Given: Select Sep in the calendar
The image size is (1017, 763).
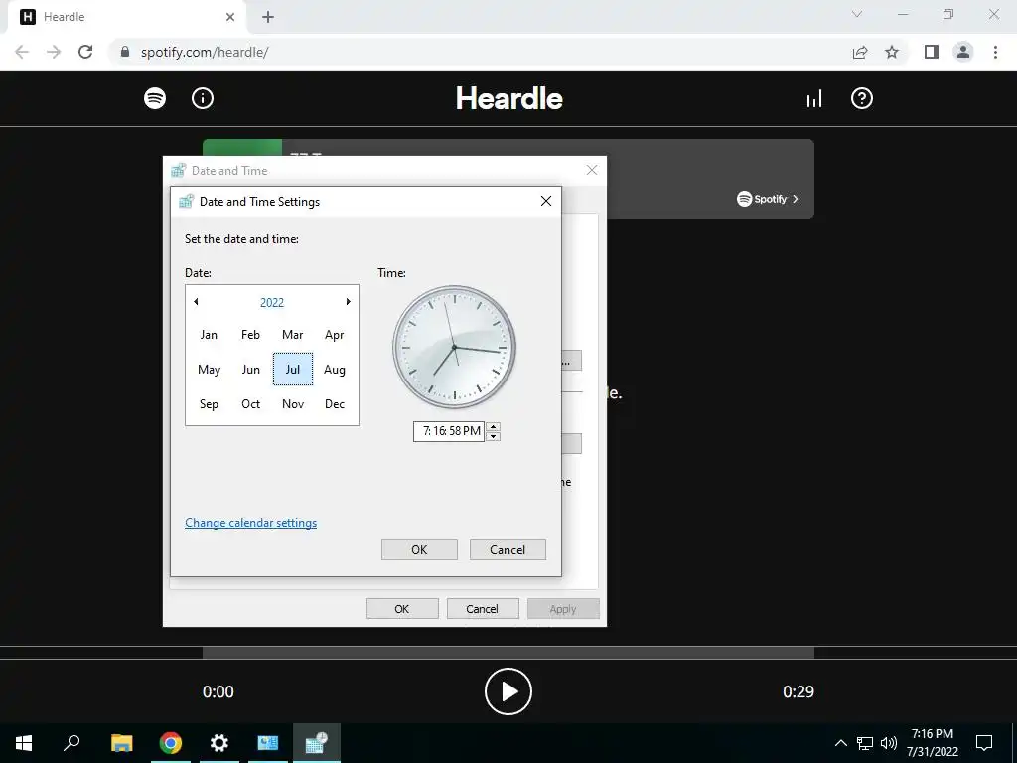Looking at the screenshot, I should tap(209, 404).
